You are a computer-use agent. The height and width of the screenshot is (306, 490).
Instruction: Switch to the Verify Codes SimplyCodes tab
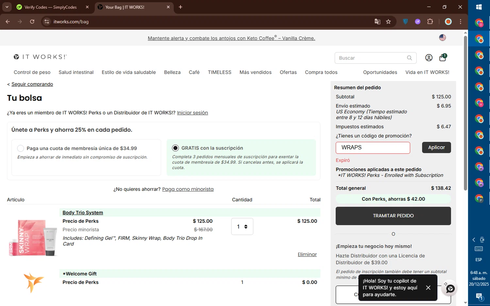click(52, 7)
